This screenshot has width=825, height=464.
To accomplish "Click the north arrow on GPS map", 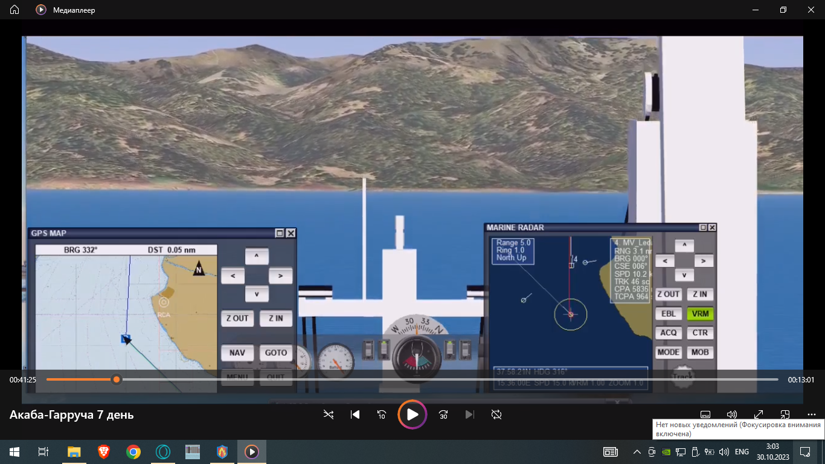I will coord(198,268).
